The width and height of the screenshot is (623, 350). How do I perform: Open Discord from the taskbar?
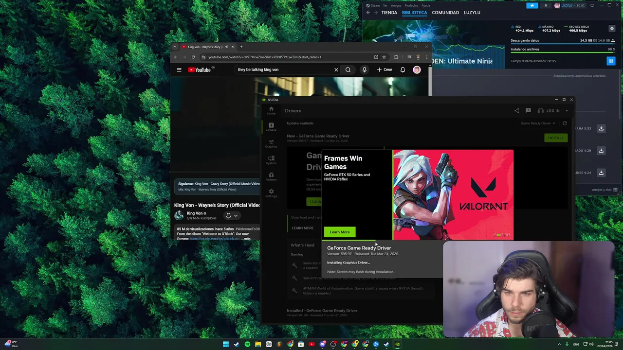coord(322,344)
